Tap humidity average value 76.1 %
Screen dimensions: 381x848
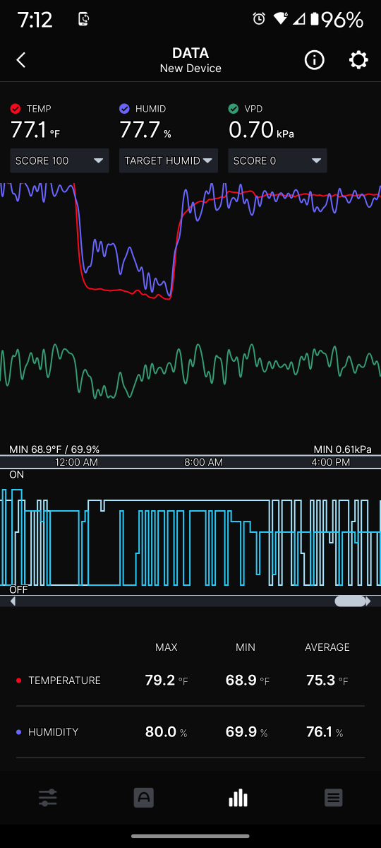(x=325, y=732)
